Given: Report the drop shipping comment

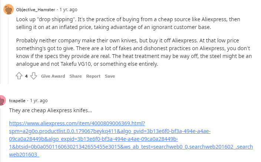Looking at the screenshot, I should [93, 76].
